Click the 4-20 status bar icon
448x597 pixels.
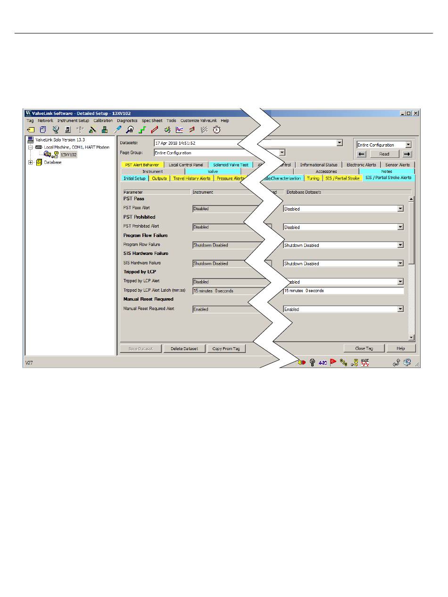(x=323, y=363)
